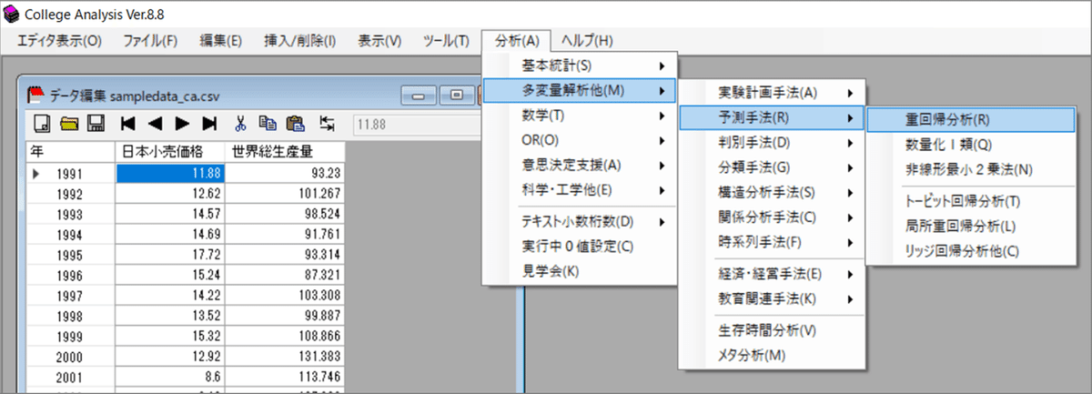This screenshot has width=1092, height=394.
Task: Jump to first record with skip-back icon
Action: tap(128, 124)
